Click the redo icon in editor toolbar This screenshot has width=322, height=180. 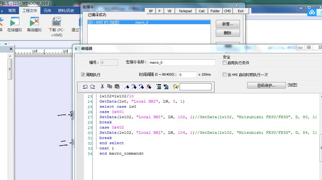pos(92,87)
